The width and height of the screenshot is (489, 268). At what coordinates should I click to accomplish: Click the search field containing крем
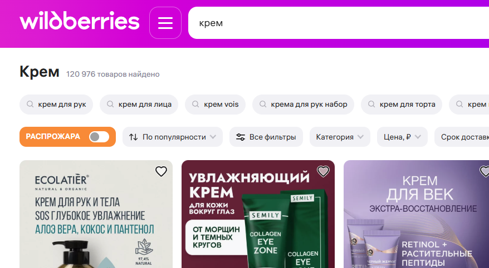[x=339, y=23]
